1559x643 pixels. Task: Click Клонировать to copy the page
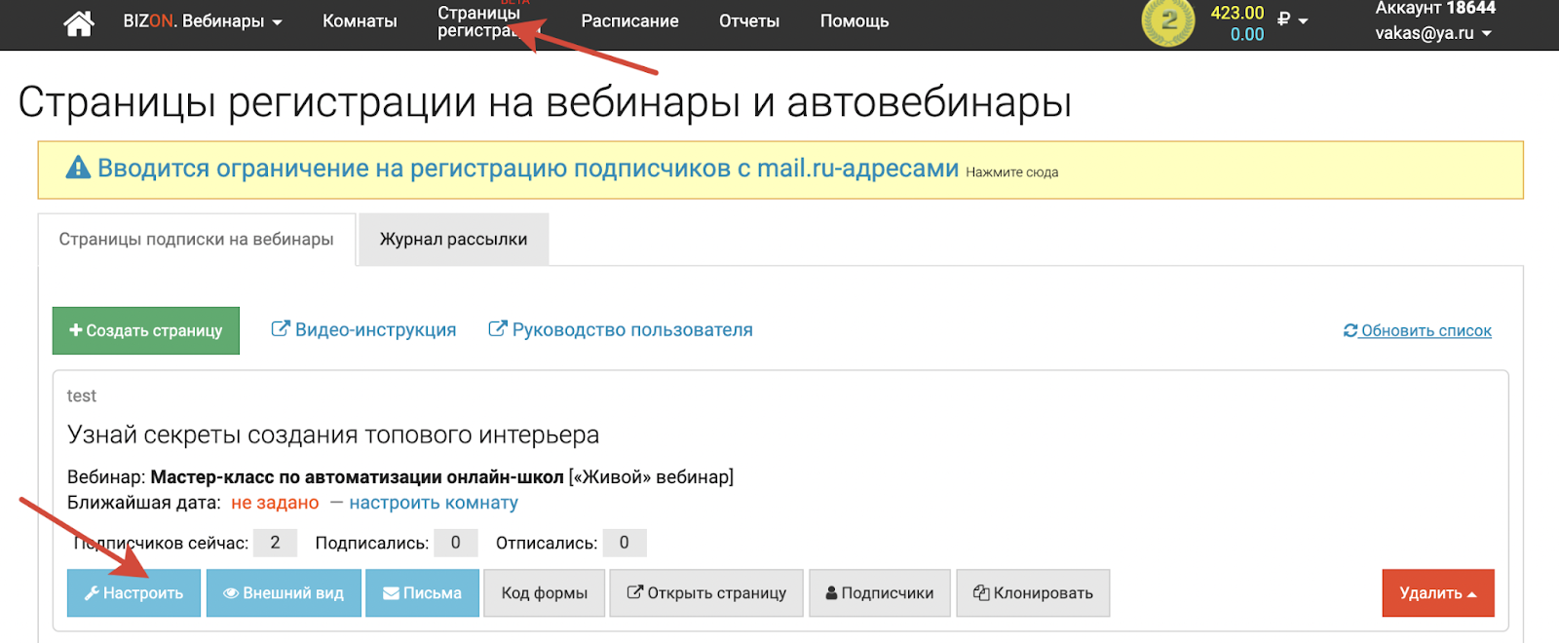coord(1033,593)
